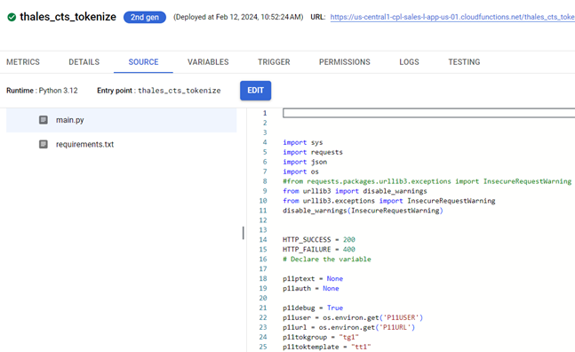Open the DETAILS tab
Screen dimensions: 575x352
coord(84,62)
